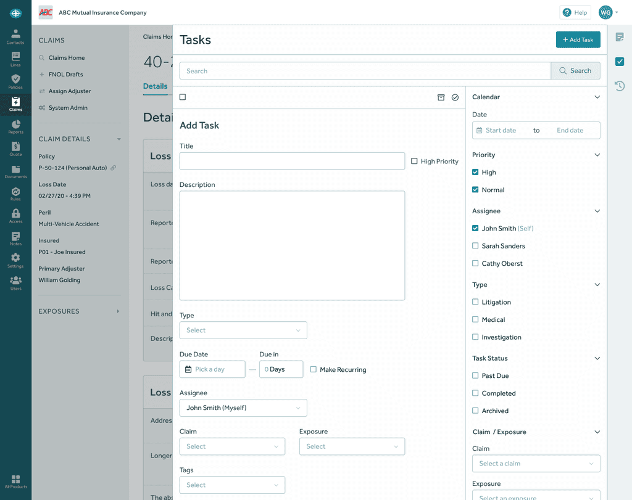Open the Quote sidebar icon
Screen dimensions: 632x500
(15, 149)
